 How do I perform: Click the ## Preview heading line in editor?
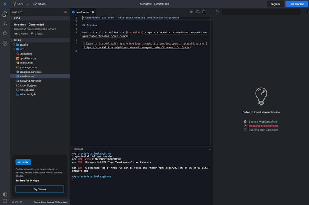[90, 25]
